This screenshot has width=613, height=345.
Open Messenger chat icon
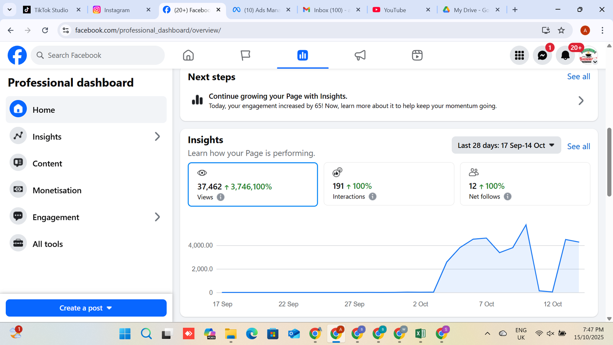[542, 56]
